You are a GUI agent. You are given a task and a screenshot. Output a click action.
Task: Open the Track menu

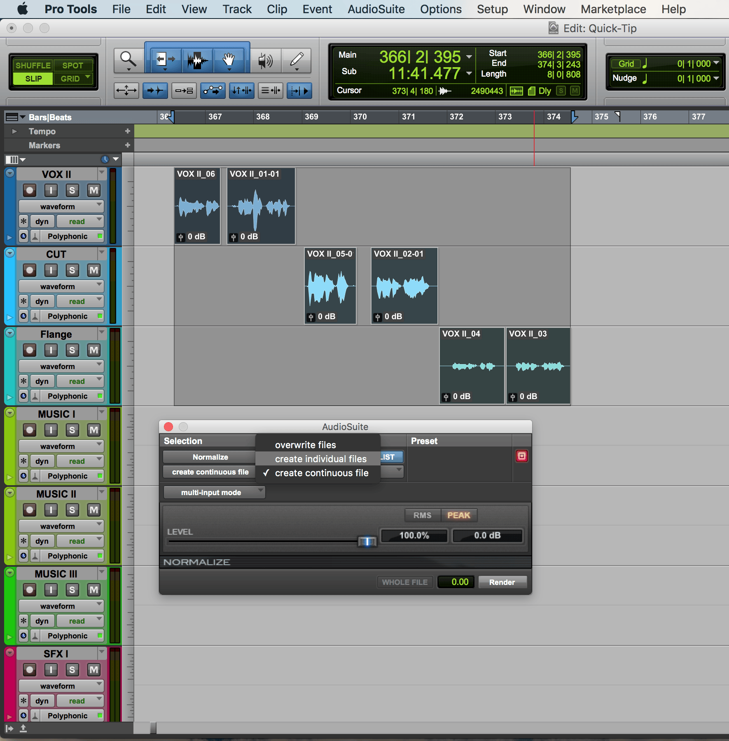237,9
